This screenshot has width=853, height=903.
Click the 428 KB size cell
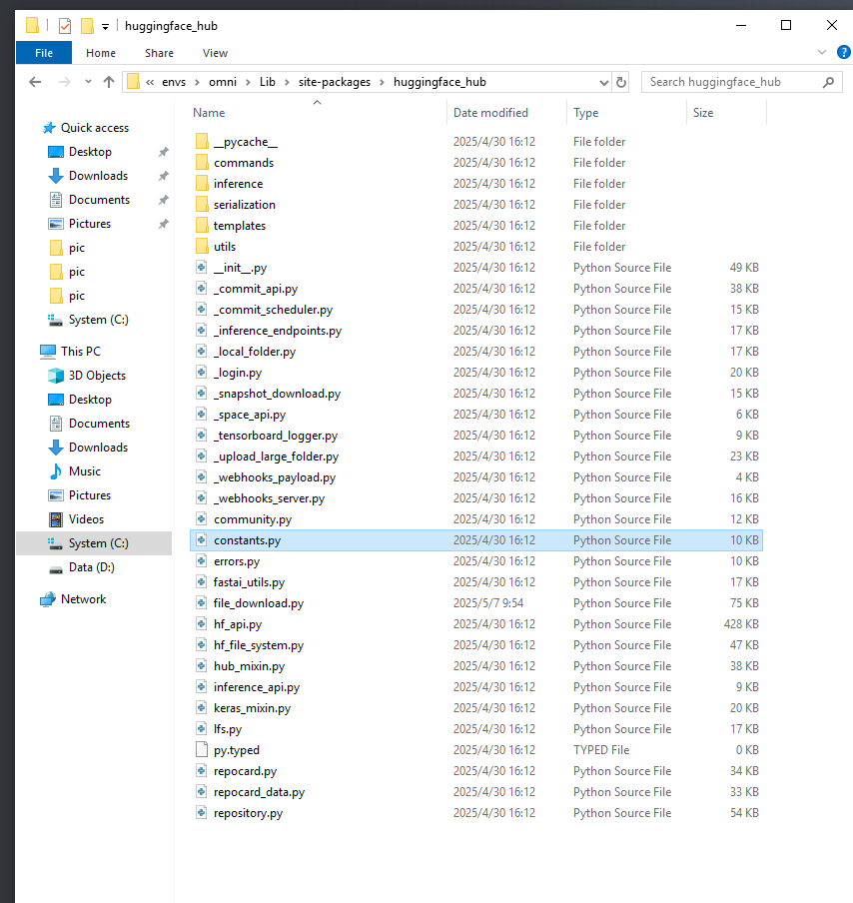741,624
